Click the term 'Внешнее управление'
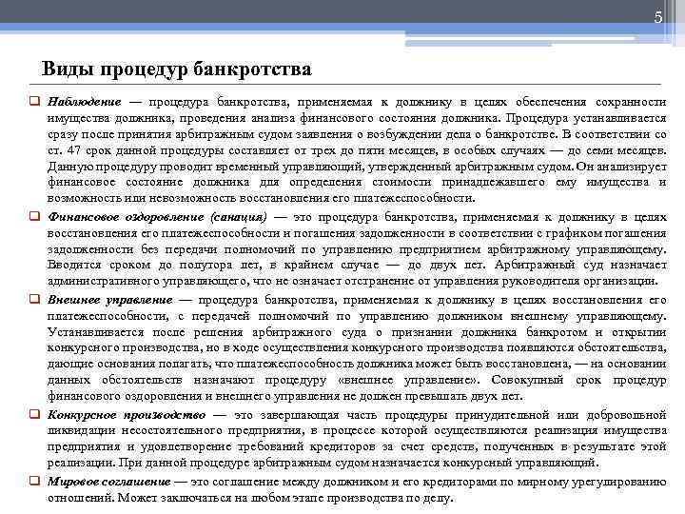The image size is (685, 514). tap(110, 300)
